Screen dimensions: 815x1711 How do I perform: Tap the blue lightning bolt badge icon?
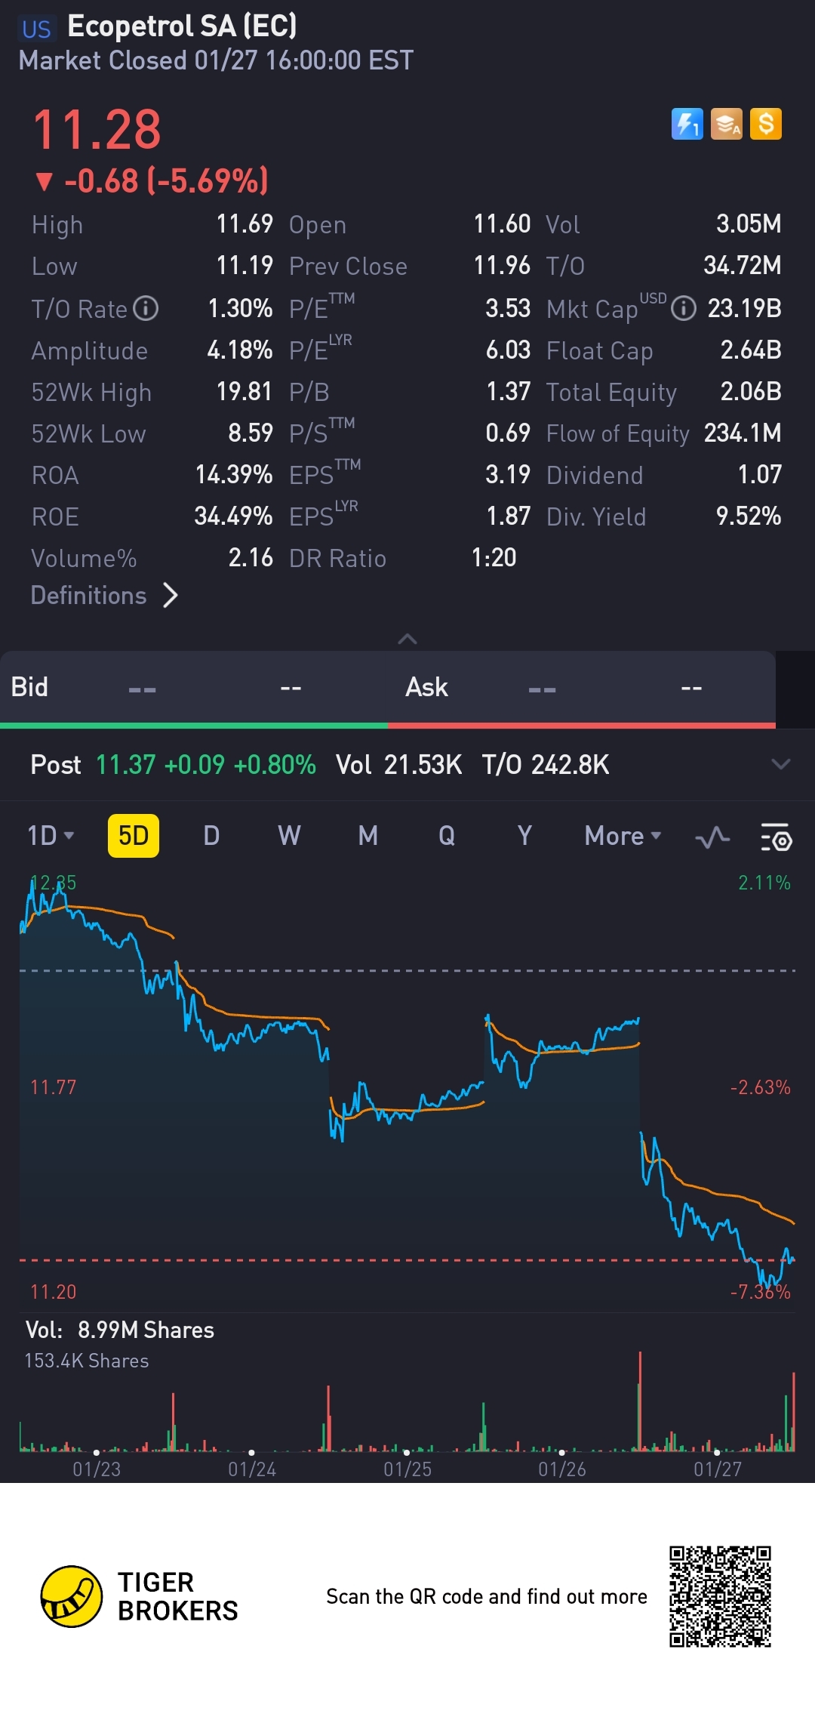687,124
